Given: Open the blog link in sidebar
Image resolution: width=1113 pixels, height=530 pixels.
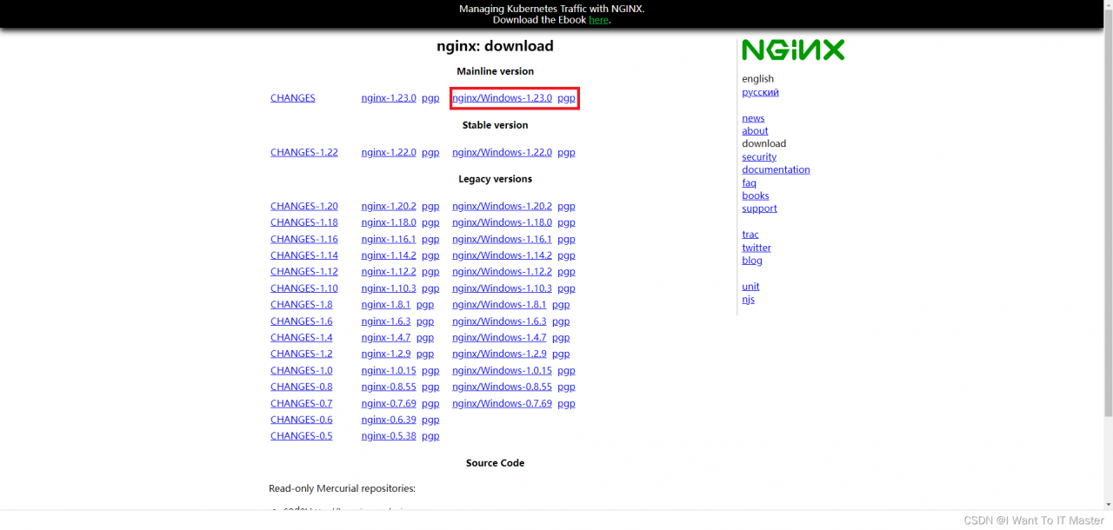Looking at the screenshot, I should coord(752,261).
